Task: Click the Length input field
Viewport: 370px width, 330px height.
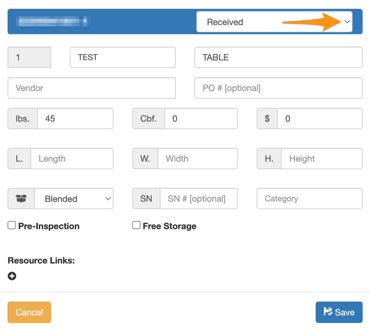Action: pos(72,159)
